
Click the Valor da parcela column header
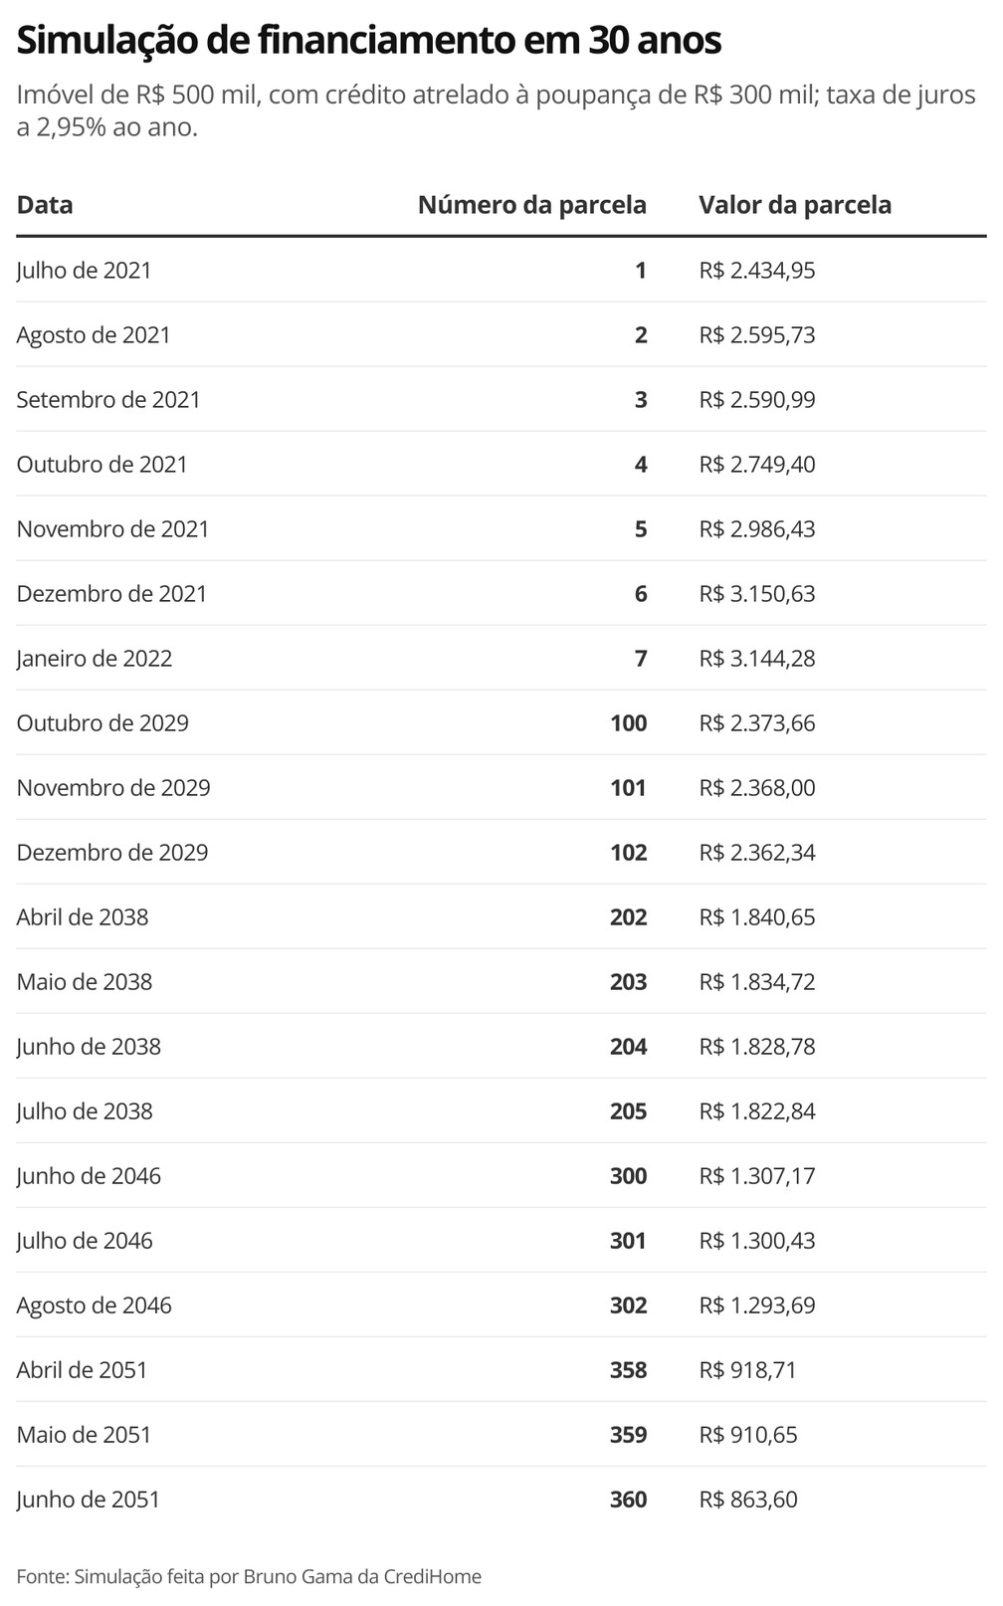[795, 205]
